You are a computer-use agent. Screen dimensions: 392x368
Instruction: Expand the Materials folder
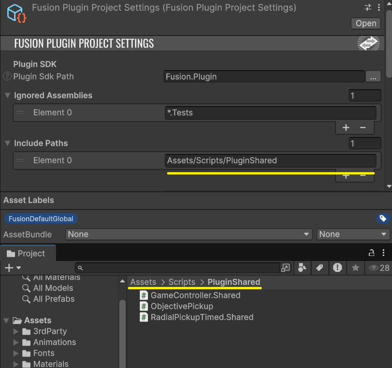(x=16, y=364)
